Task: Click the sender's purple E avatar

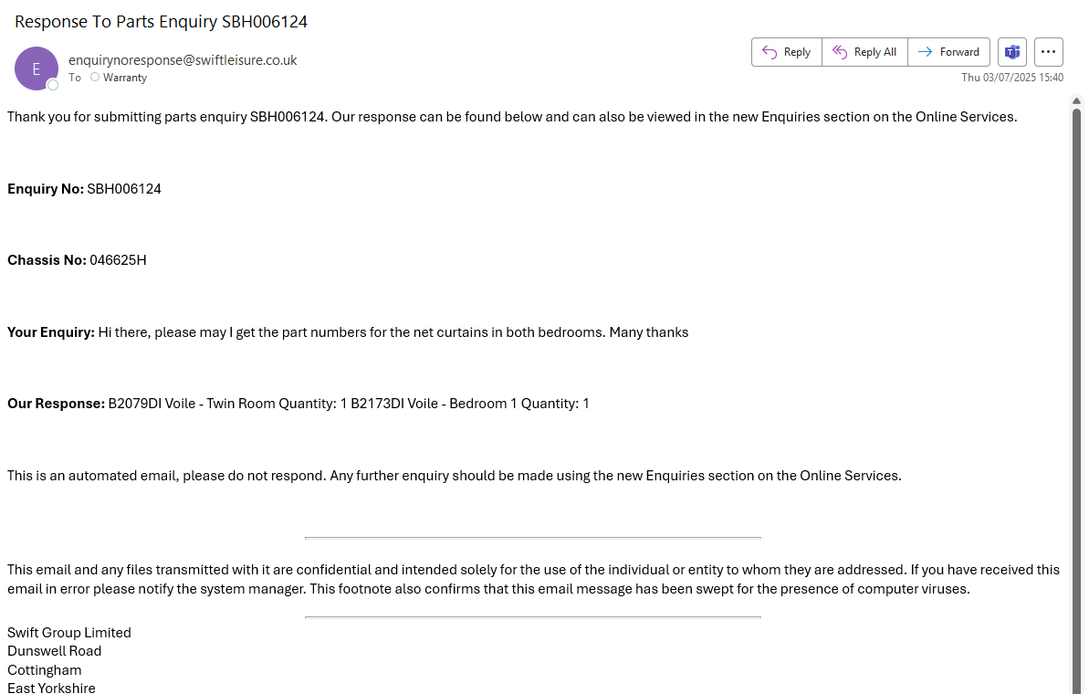Action: (37, 68)
